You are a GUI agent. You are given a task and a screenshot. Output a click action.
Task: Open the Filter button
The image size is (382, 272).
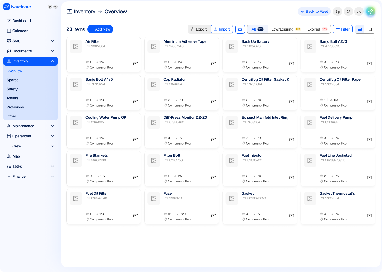point(343,29)
